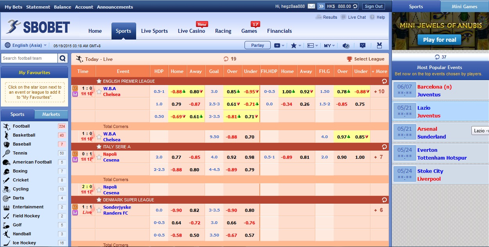Click the SBOBET logo
This screenshot has width=489, height=247.
38,27
